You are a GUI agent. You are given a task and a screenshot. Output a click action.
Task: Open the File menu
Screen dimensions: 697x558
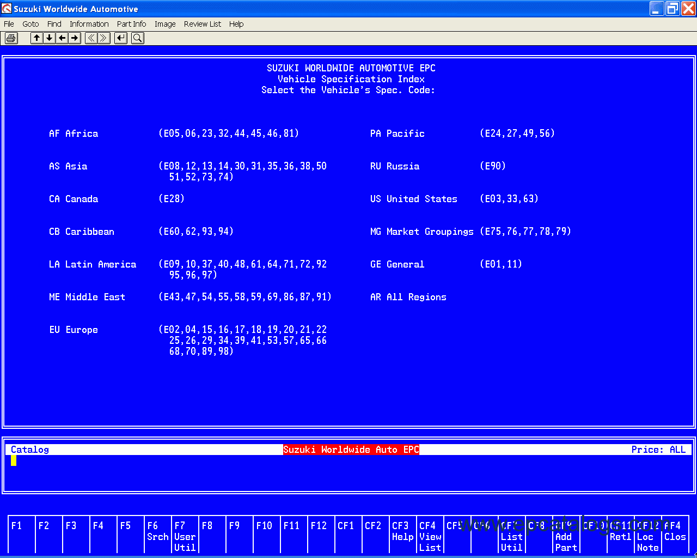[x=9, y=24]
